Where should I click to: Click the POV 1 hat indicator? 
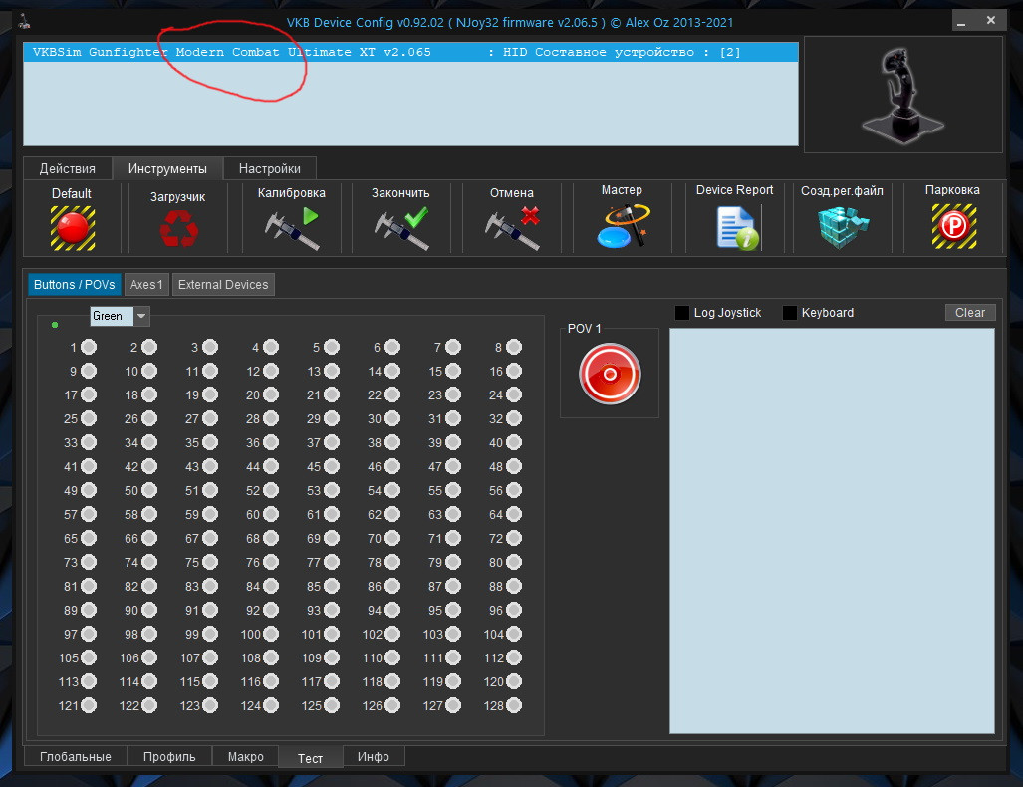[x=610, y=374]
